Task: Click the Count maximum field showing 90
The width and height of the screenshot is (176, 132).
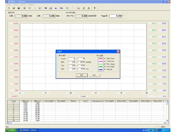Action: click(81, 59)
